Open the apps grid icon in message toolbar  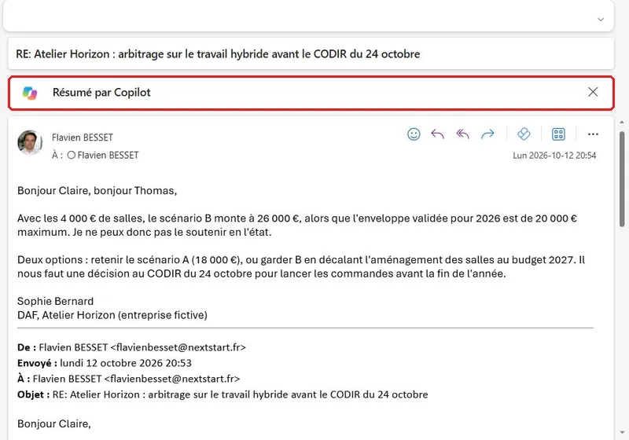click(558, 134)
